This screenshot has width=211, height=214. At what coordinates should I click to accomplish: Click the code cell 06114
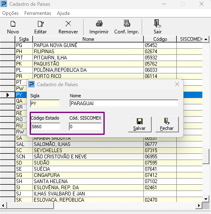click(x=160, y=76)
